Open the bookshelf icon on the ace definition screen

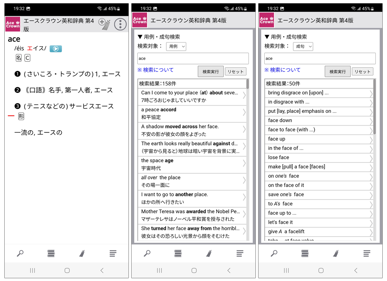[x=51, y=253]
